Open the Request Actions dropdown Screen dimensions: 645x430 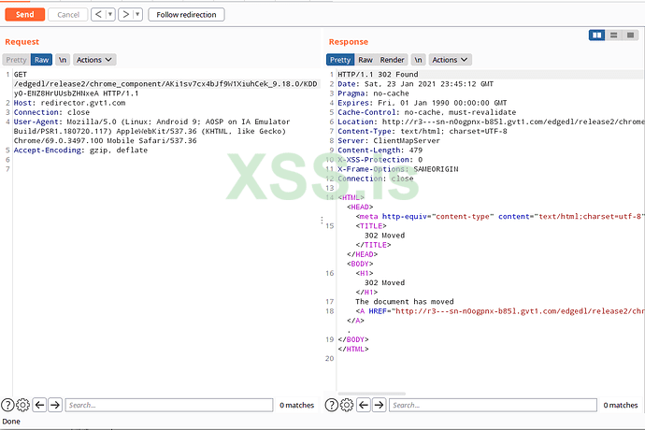point(94,60)
